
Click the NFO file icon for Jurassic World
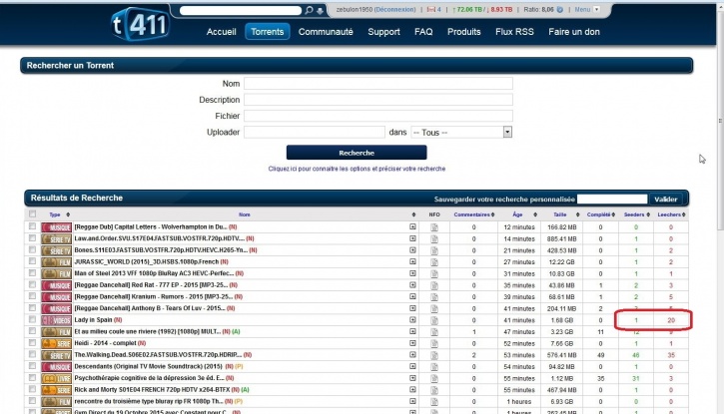tap(434, 260)
